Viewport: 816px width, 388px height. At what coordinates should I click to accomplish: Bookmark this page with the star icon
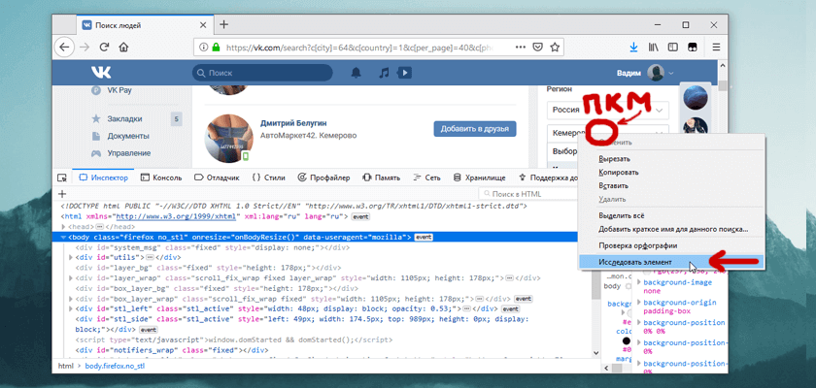555,48
